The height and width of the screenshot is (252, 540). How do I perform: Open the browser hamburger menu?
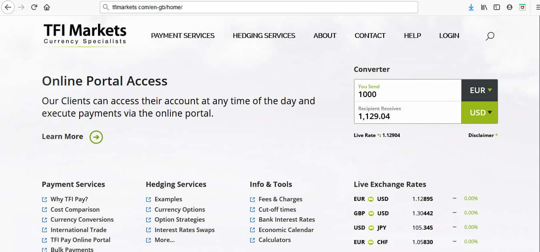(537, 7)
